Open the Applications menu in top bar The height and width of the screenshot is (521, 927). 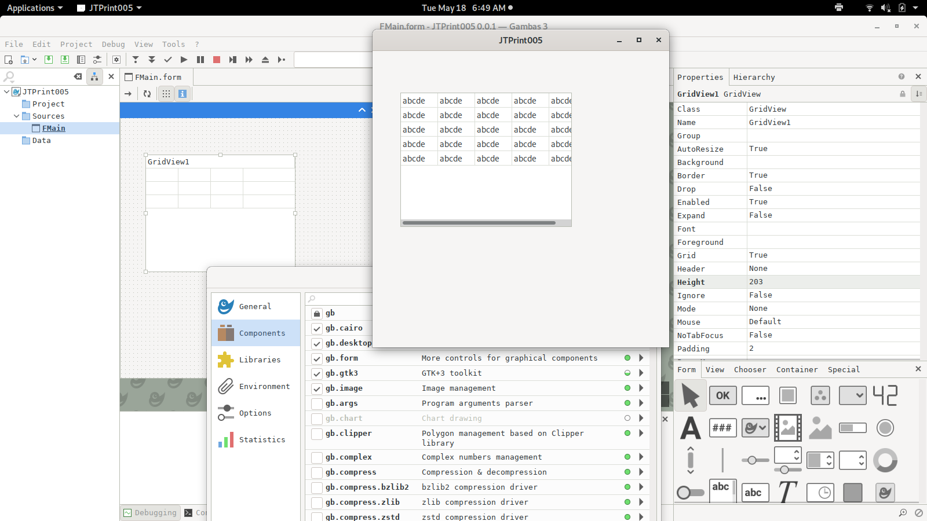pos(34,8)
